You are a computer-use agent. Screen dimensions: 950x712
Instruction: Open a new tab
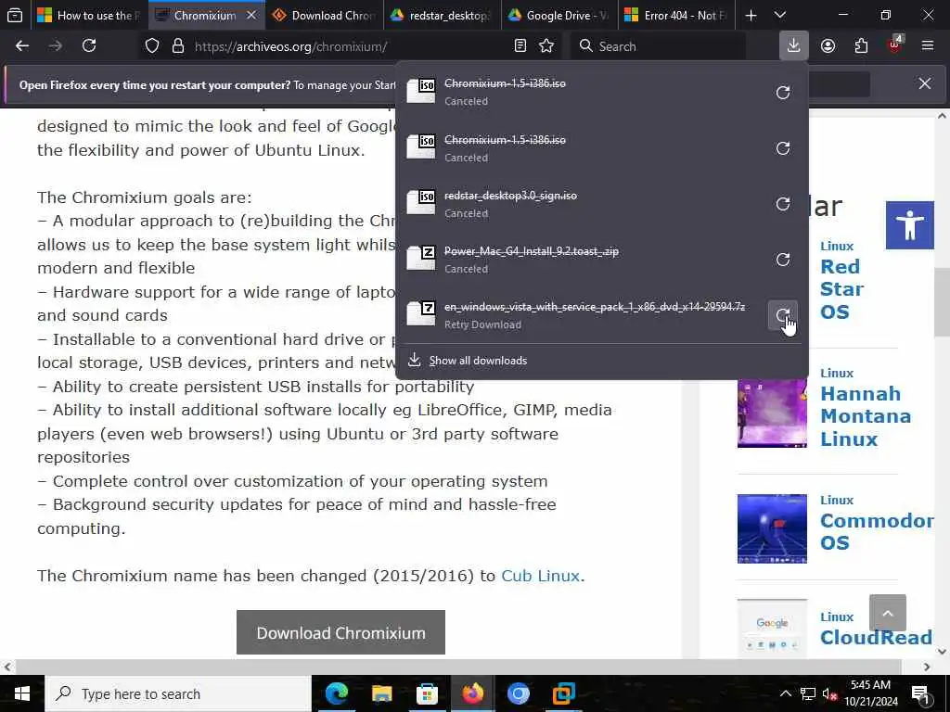(751, 15)
